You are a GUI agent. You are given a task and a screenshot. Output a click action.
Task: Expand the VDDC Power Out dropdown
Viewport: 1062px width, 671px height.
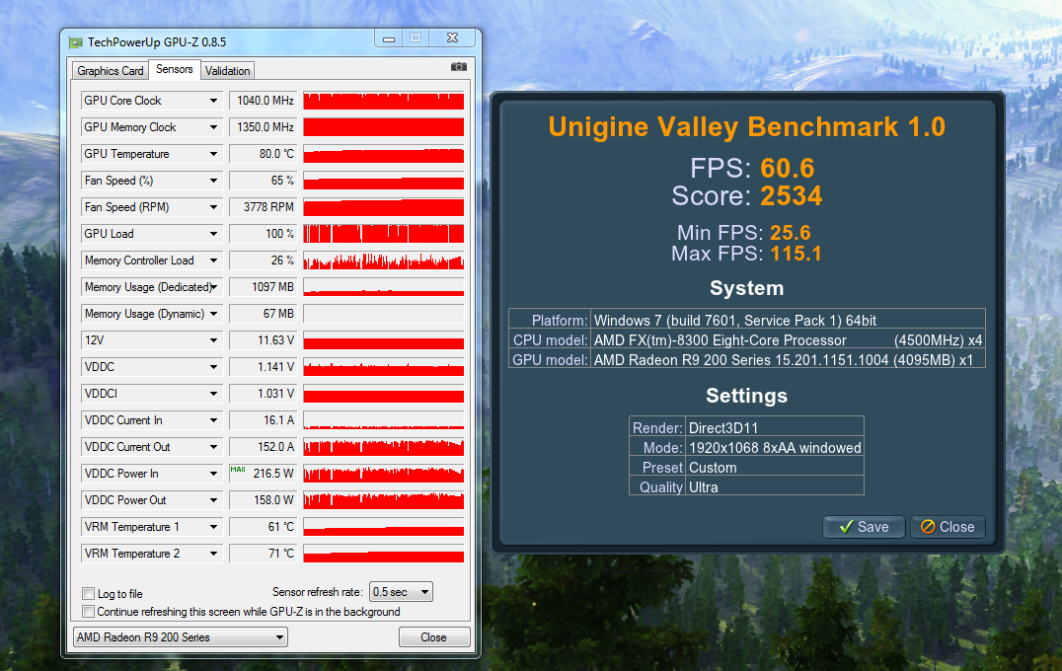(x=213, y=500)
